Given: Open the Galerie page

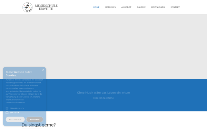Looking at the screenshot, I should point(141,7).
